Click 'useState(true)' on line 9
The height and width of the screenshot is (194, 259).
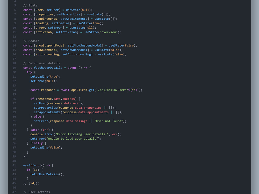coord(89,23)
